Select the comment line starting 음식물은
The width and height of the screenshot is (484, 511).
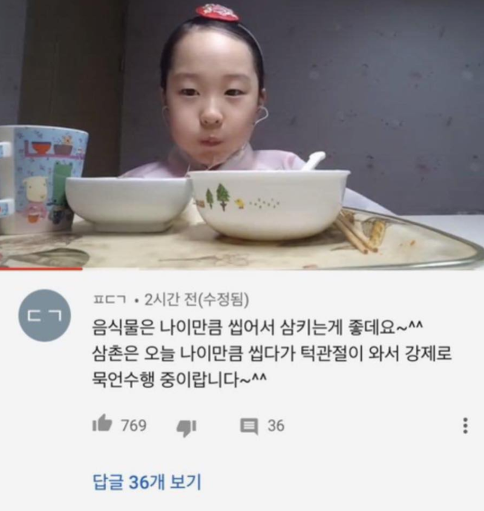pos(257,328)
